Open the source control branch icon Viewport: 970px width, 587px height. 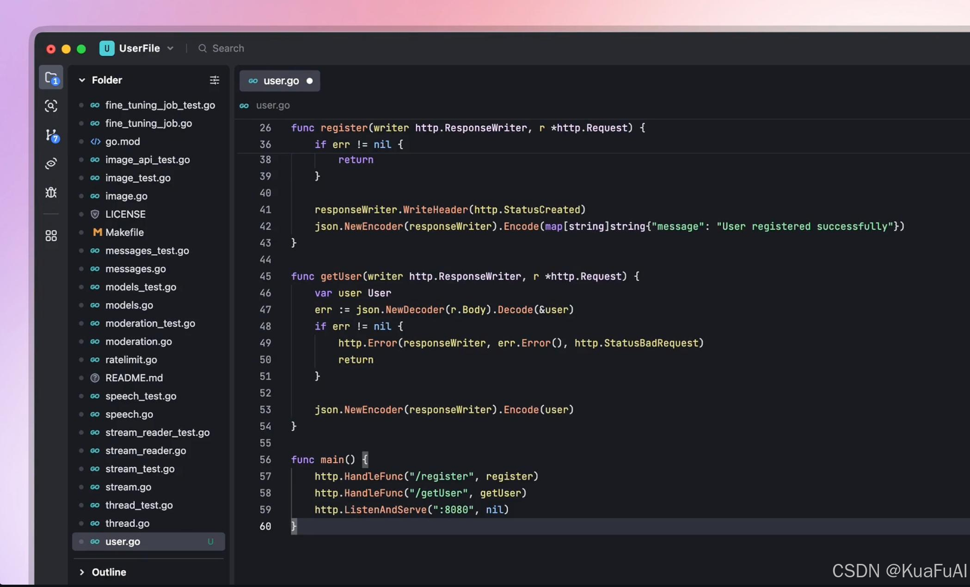[51, 135]
